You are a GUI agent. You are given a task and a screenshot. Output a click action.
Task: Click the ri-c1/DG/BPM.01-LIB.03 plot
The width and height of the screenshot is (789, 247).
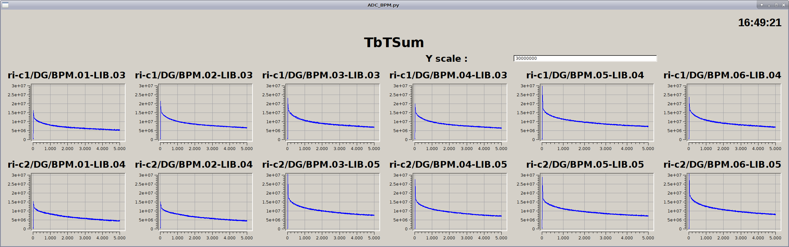click(78, 113)
